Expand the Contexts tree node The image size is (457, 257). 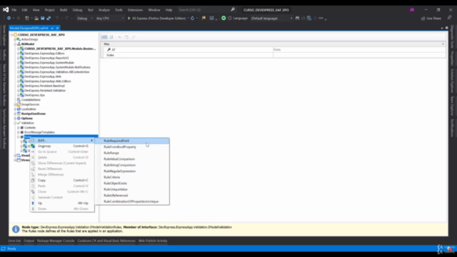[18, 128]
